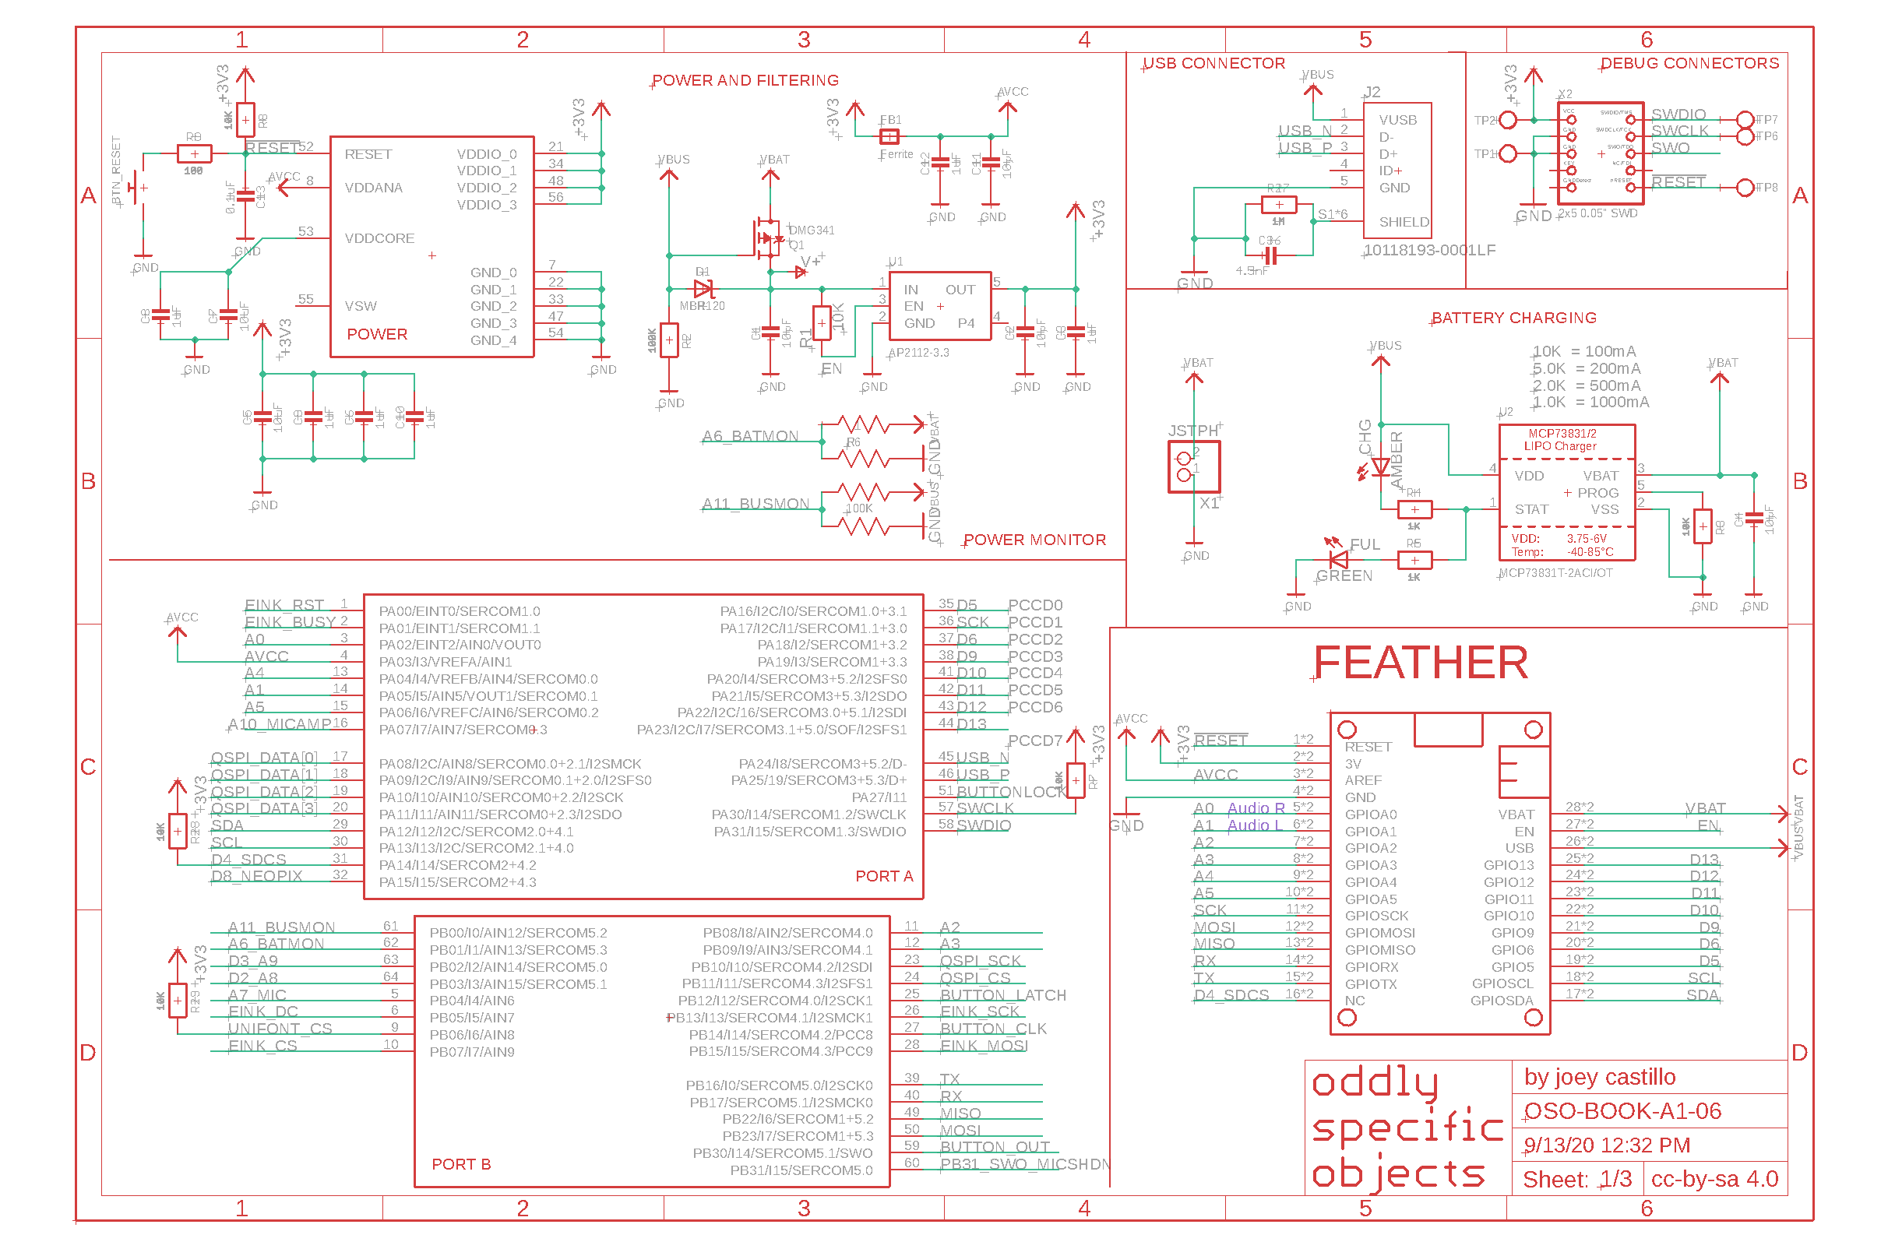The height and width of the screenshot is (1249, 1888).
Task: Click the "POWER MONITOR" label
Action: coord(1034,540)
